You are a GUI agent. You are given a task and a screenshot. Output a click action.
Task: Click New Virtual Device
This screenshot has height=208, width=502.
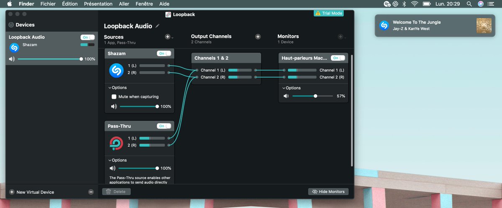click(31, 192)
